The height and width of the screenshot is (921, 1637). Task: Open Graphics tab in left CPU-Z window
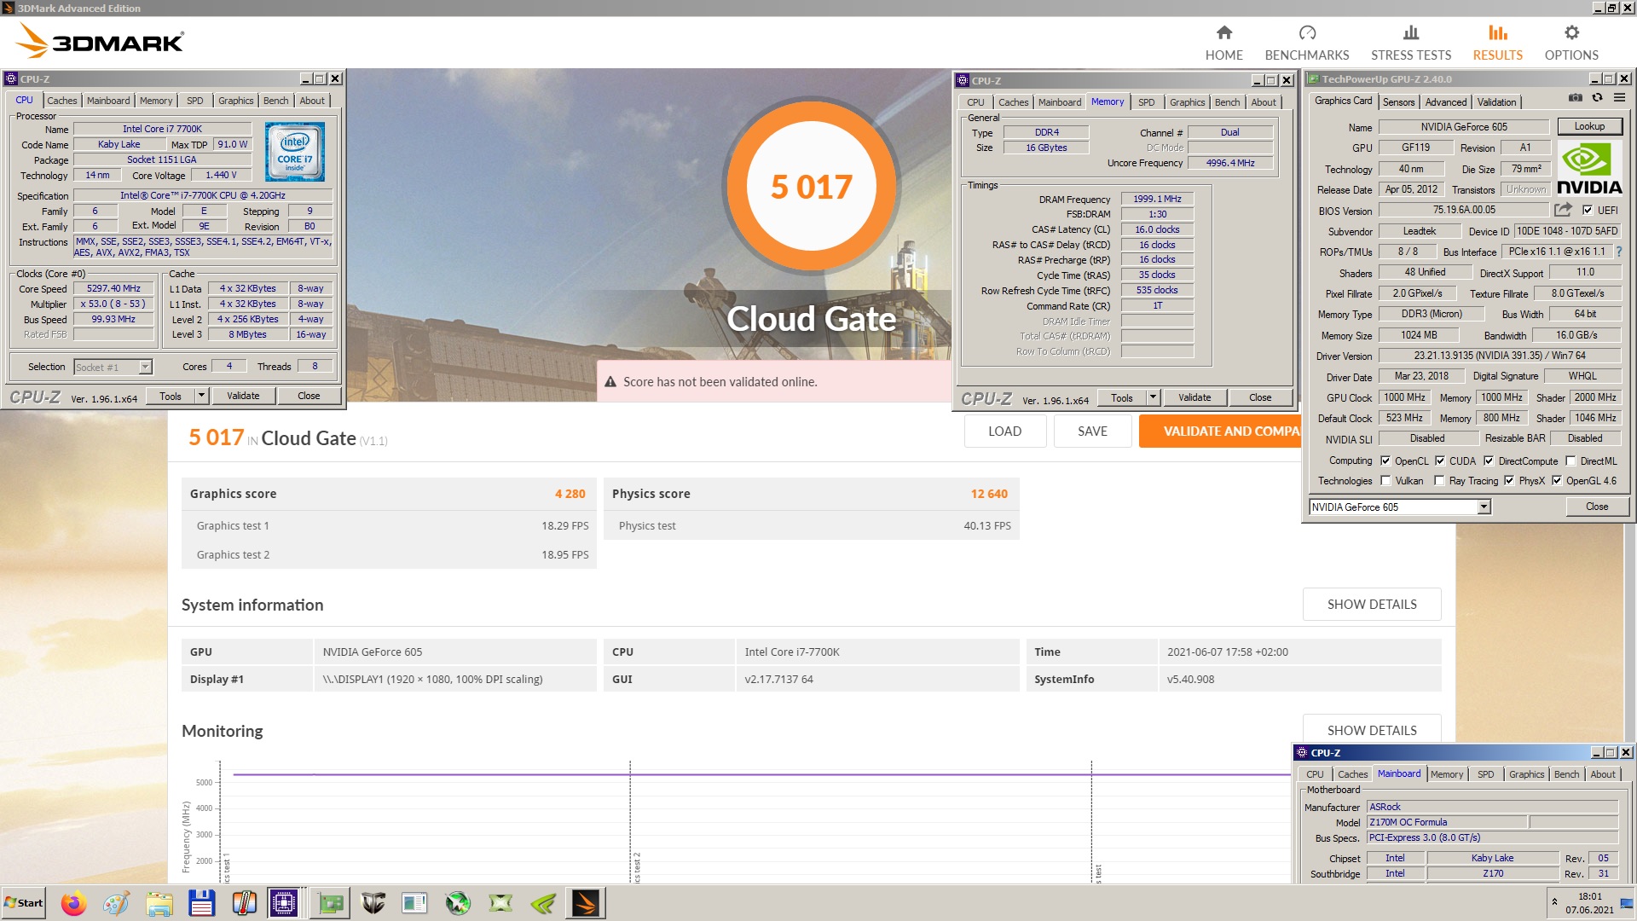(235, 101)
